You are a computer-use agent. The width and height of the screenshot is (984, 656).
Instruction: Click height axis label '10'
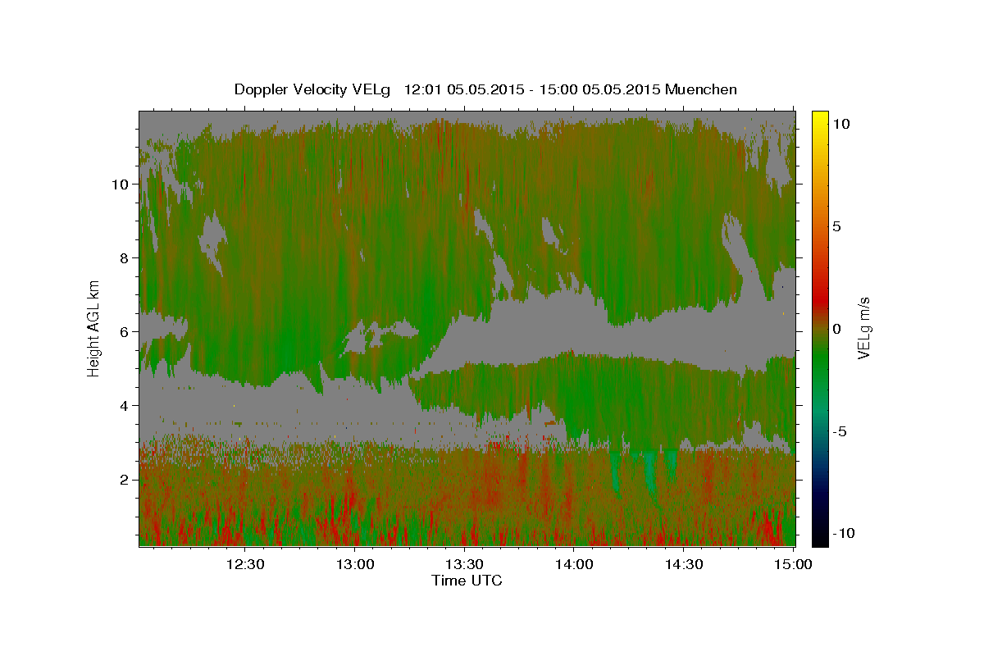tap(121, 184)
